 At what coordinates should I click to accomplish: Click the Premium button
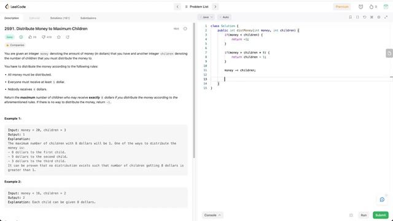(342, 7)
